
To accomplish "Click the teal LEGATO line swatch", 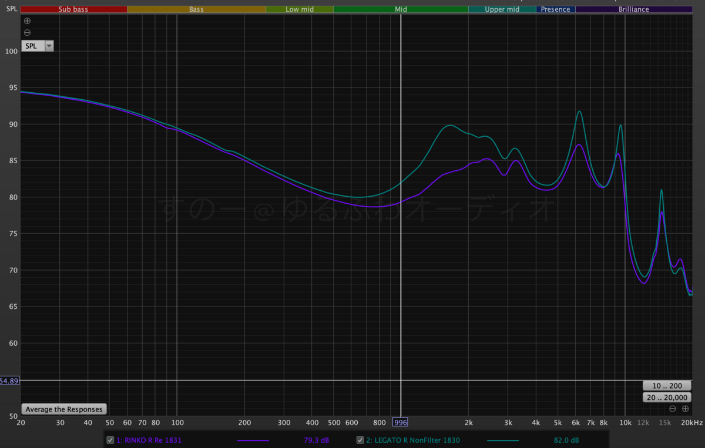I will click(x=503, y=440).
